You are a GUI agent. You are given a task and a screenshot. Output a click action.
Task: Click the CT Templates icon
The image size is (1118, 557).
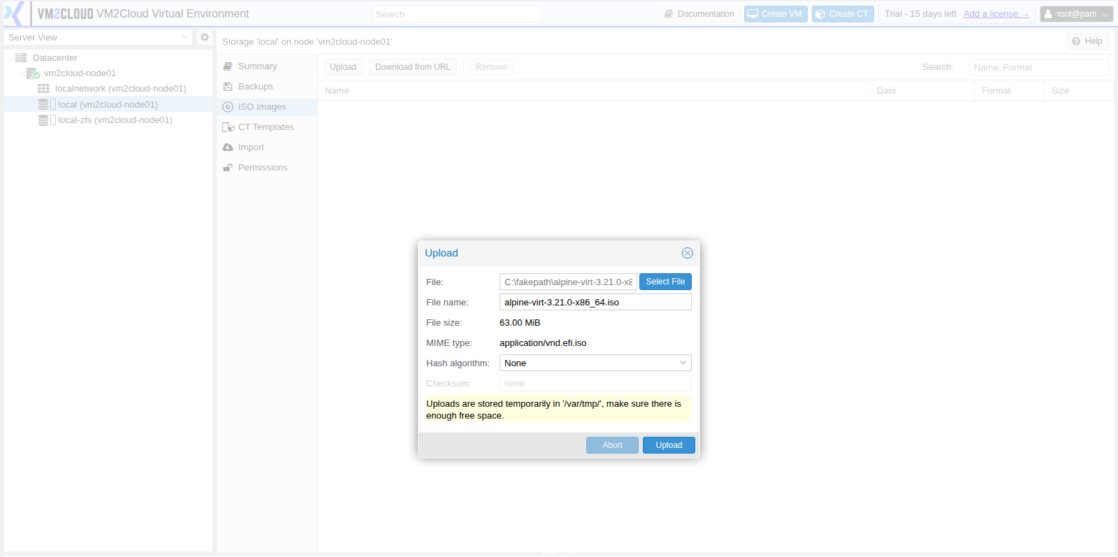(x=228, y=127)
